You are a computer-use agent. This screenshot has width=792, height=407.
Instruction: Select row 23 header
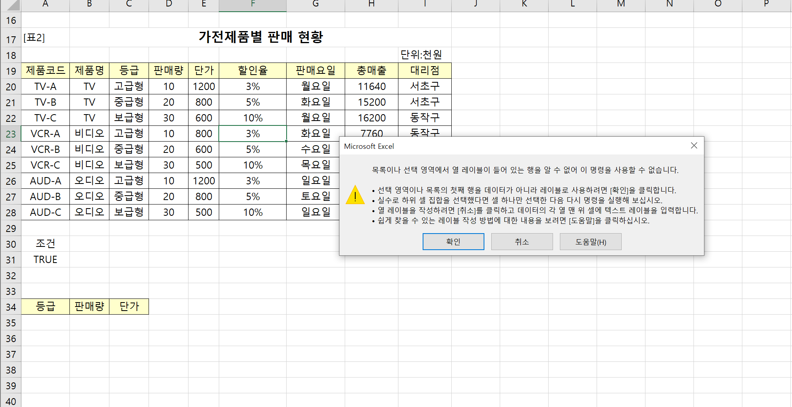(x=10, y=134)
